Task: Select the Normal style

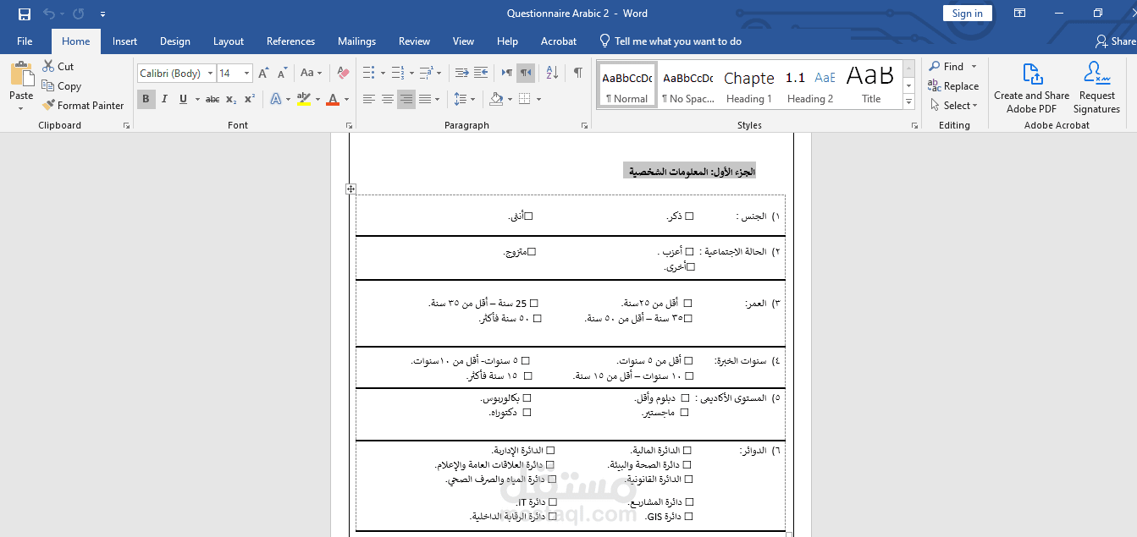Action: click(627, 85)
